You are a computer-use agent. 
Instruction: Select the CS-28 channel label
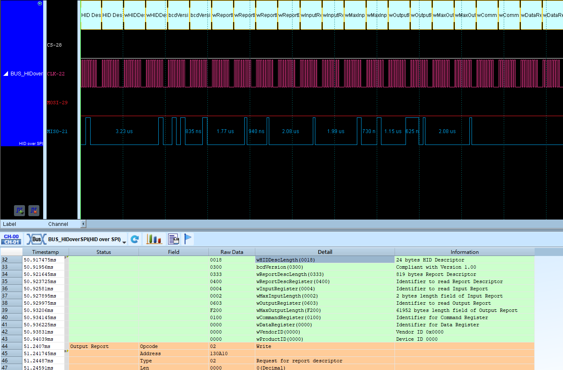(x=55, y=45)
